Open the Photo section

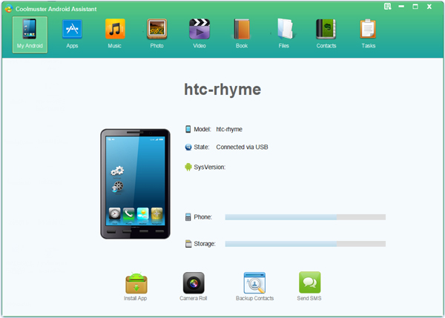(156, 33)
